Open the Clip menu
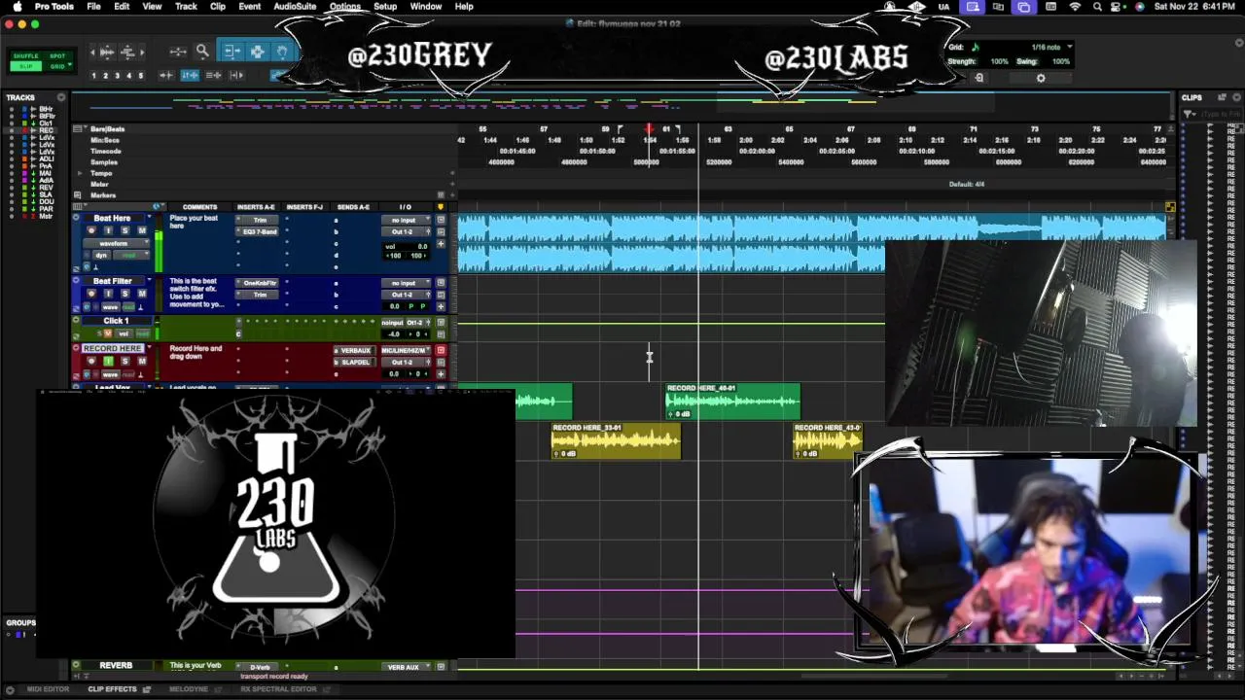The height and width of the screenshot is (700, 1245). (218, 7)
